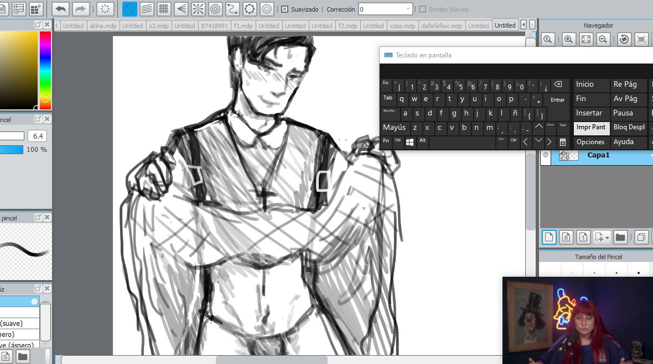The height and width of the screenshot is (364, 653).
Task: Click the Entrar key on keyboard
Action: coord(558,100)
